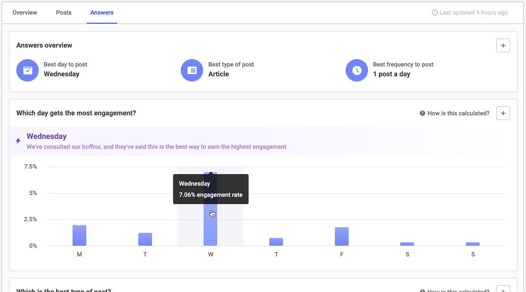Select the Best type of post article icon
Image resolution: width=526 pixels, height=292 pixels.
pos(192,70)
